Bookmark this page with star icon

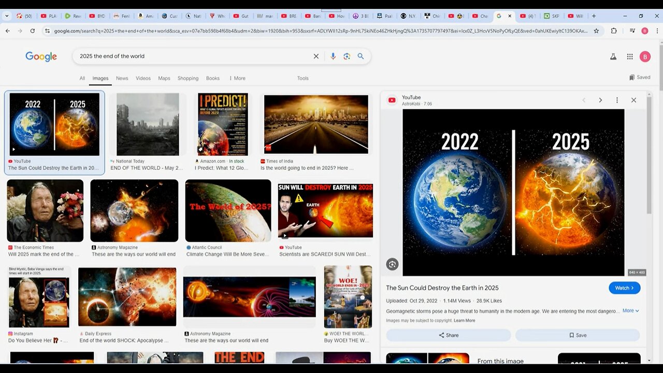click(x=596, y=31)
